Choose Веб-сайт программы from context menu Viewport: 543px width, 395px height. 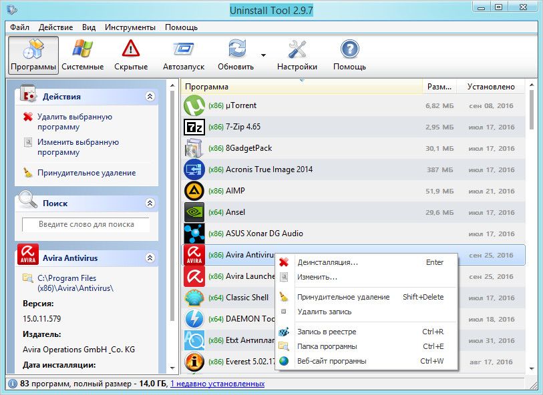[x=367, y=361]
